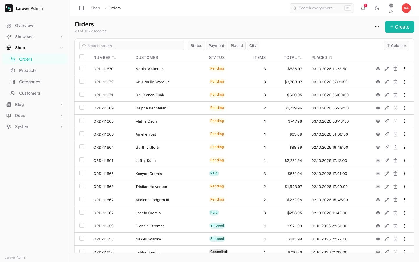Select the checkbox for ORD-11665
419x262 pixels.
point(82,173)
